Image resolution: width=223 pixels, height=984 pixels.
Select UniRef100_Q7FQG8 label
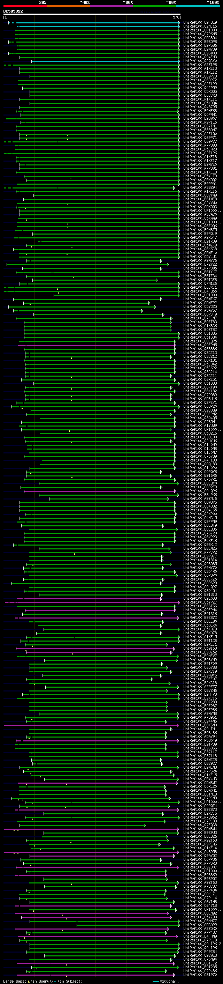tap(200, 825)
